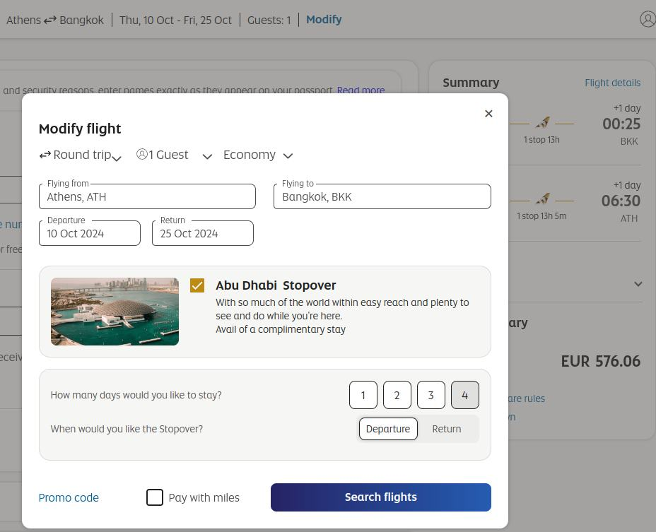Viewport: 656px width, 532px height.
Task: Open Flight details link in Summary
Action: click(x=612, y=83)
